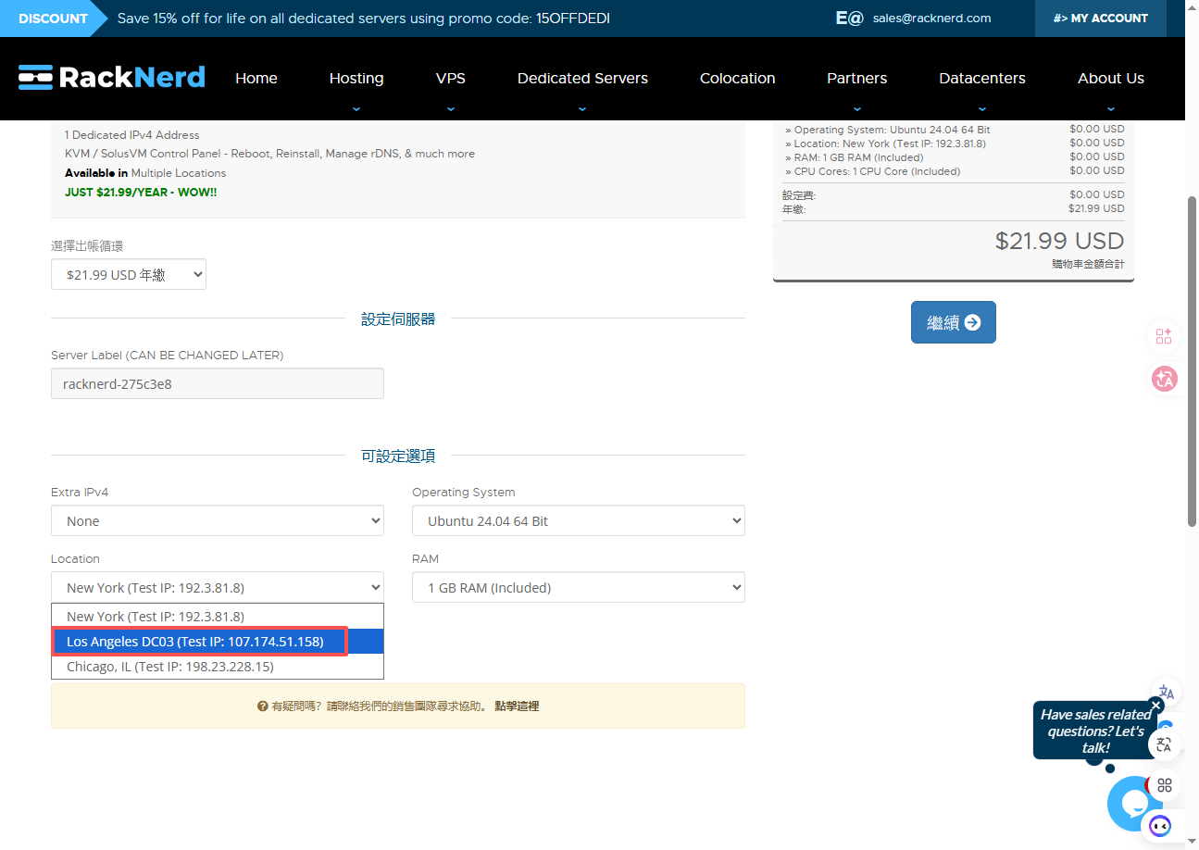Click the RackNerd logo
Screen dimensions: 1199x850
(x=112, y=78)
